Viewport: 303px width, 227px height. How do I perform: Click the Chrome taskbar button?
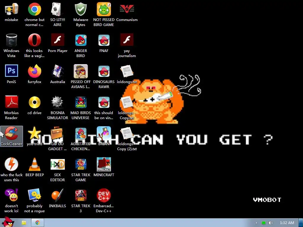click(x=38, y=223)
